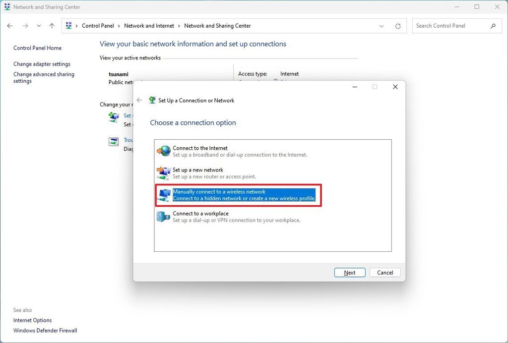Click the back arrow in the dialog
This screenshot has height=343, width=508.
(139, 100)
